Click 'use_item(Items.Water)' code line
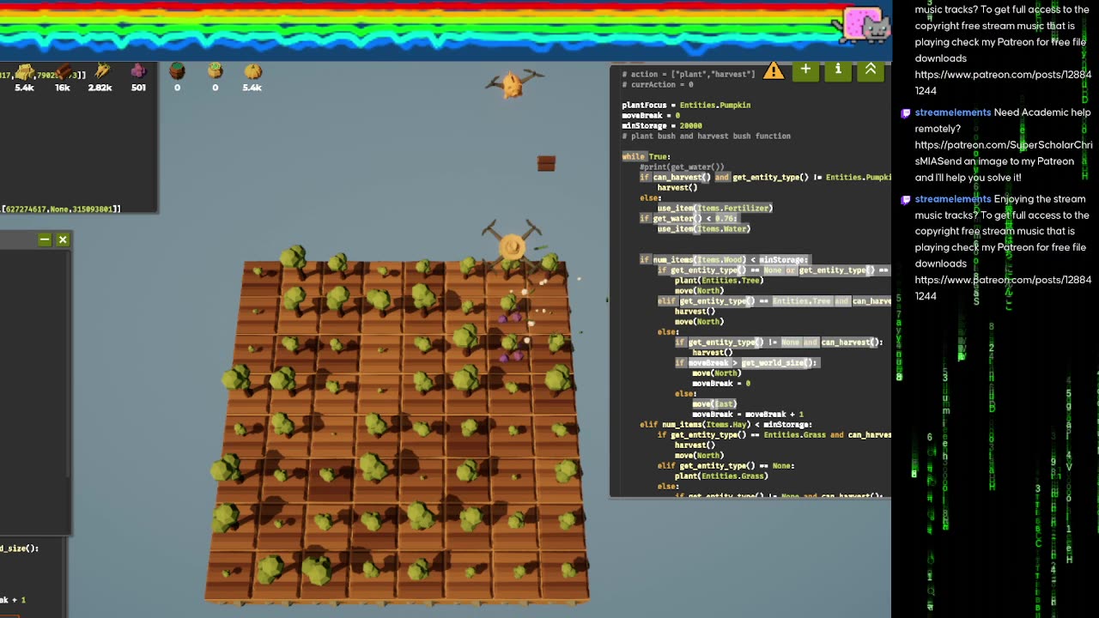Screen dimensions: 1099x618 (x=704, y=228)
